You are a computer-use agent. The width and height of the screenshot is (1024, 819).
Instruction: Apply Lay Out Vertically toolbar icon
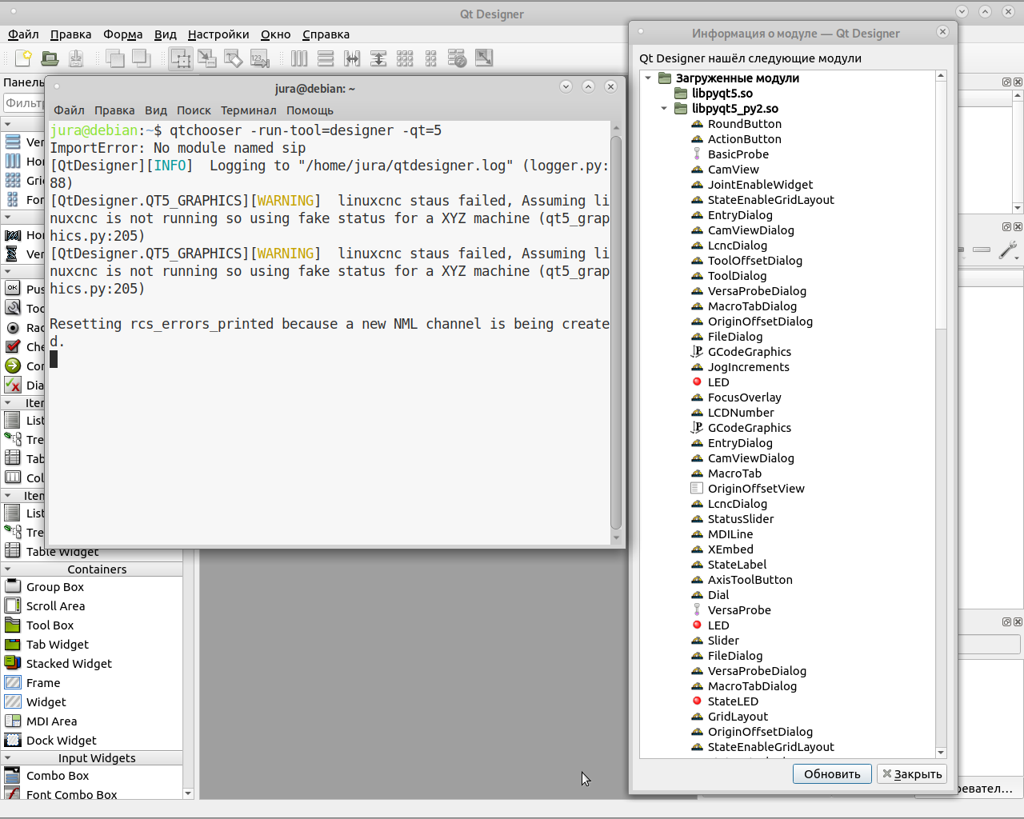point(326,58)
